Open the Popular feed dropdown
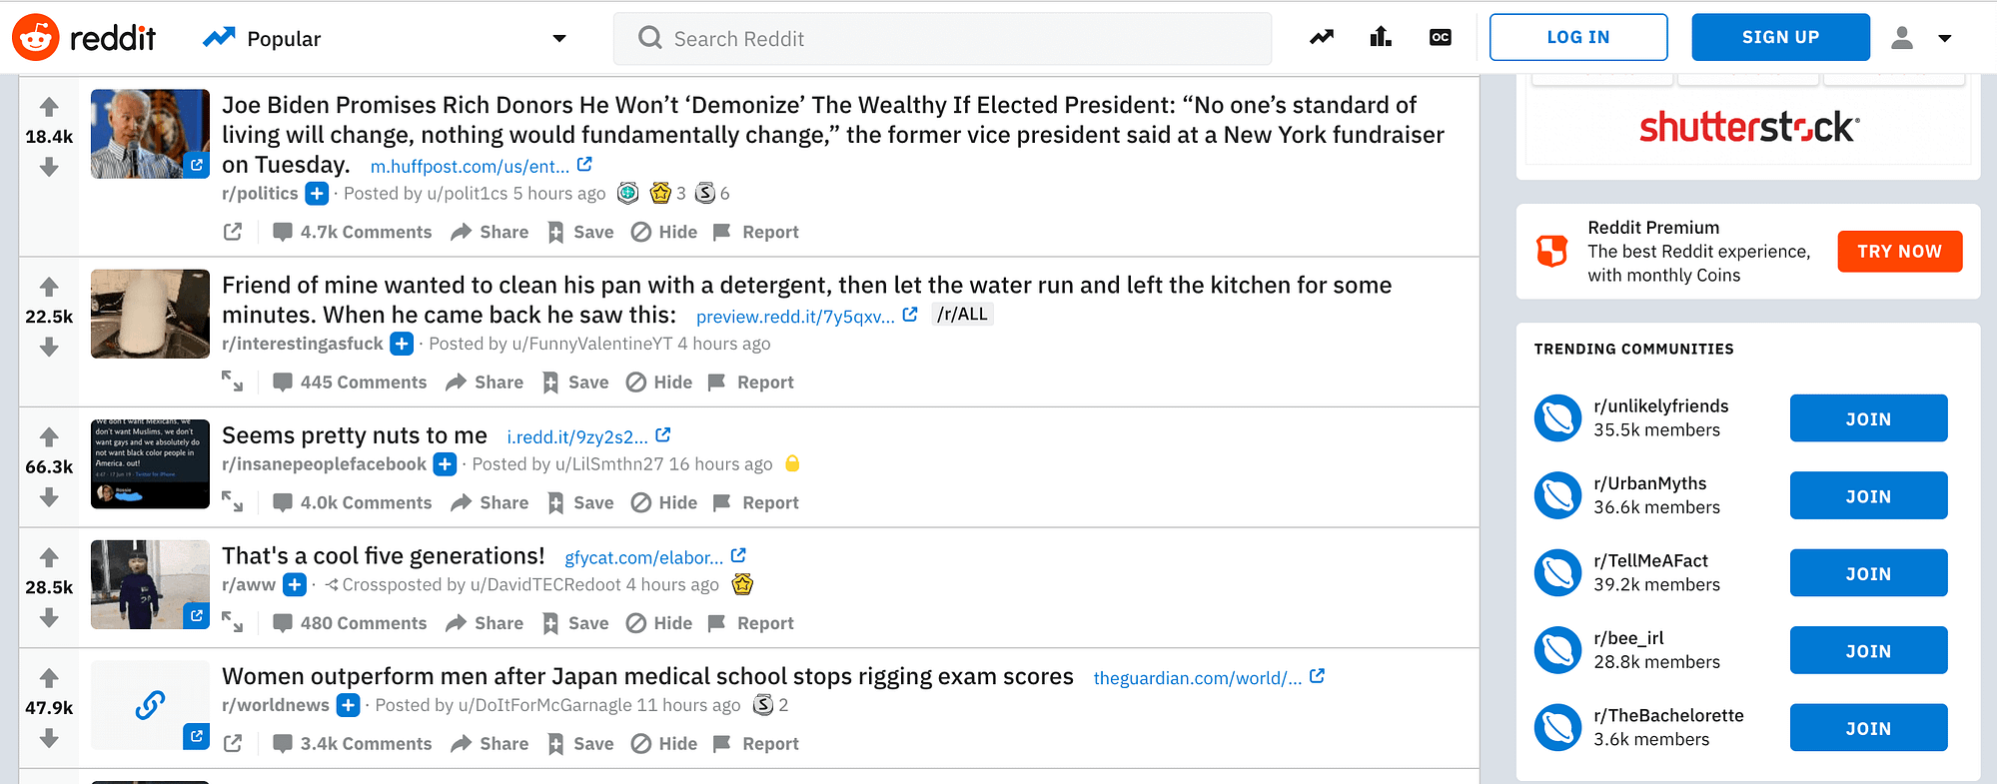1997x784 pixels. click(558, 39)
